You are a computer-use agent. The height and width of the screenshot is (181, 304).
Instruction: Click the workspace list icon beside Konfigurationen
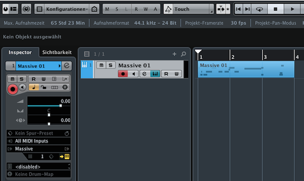pos(40,9)
